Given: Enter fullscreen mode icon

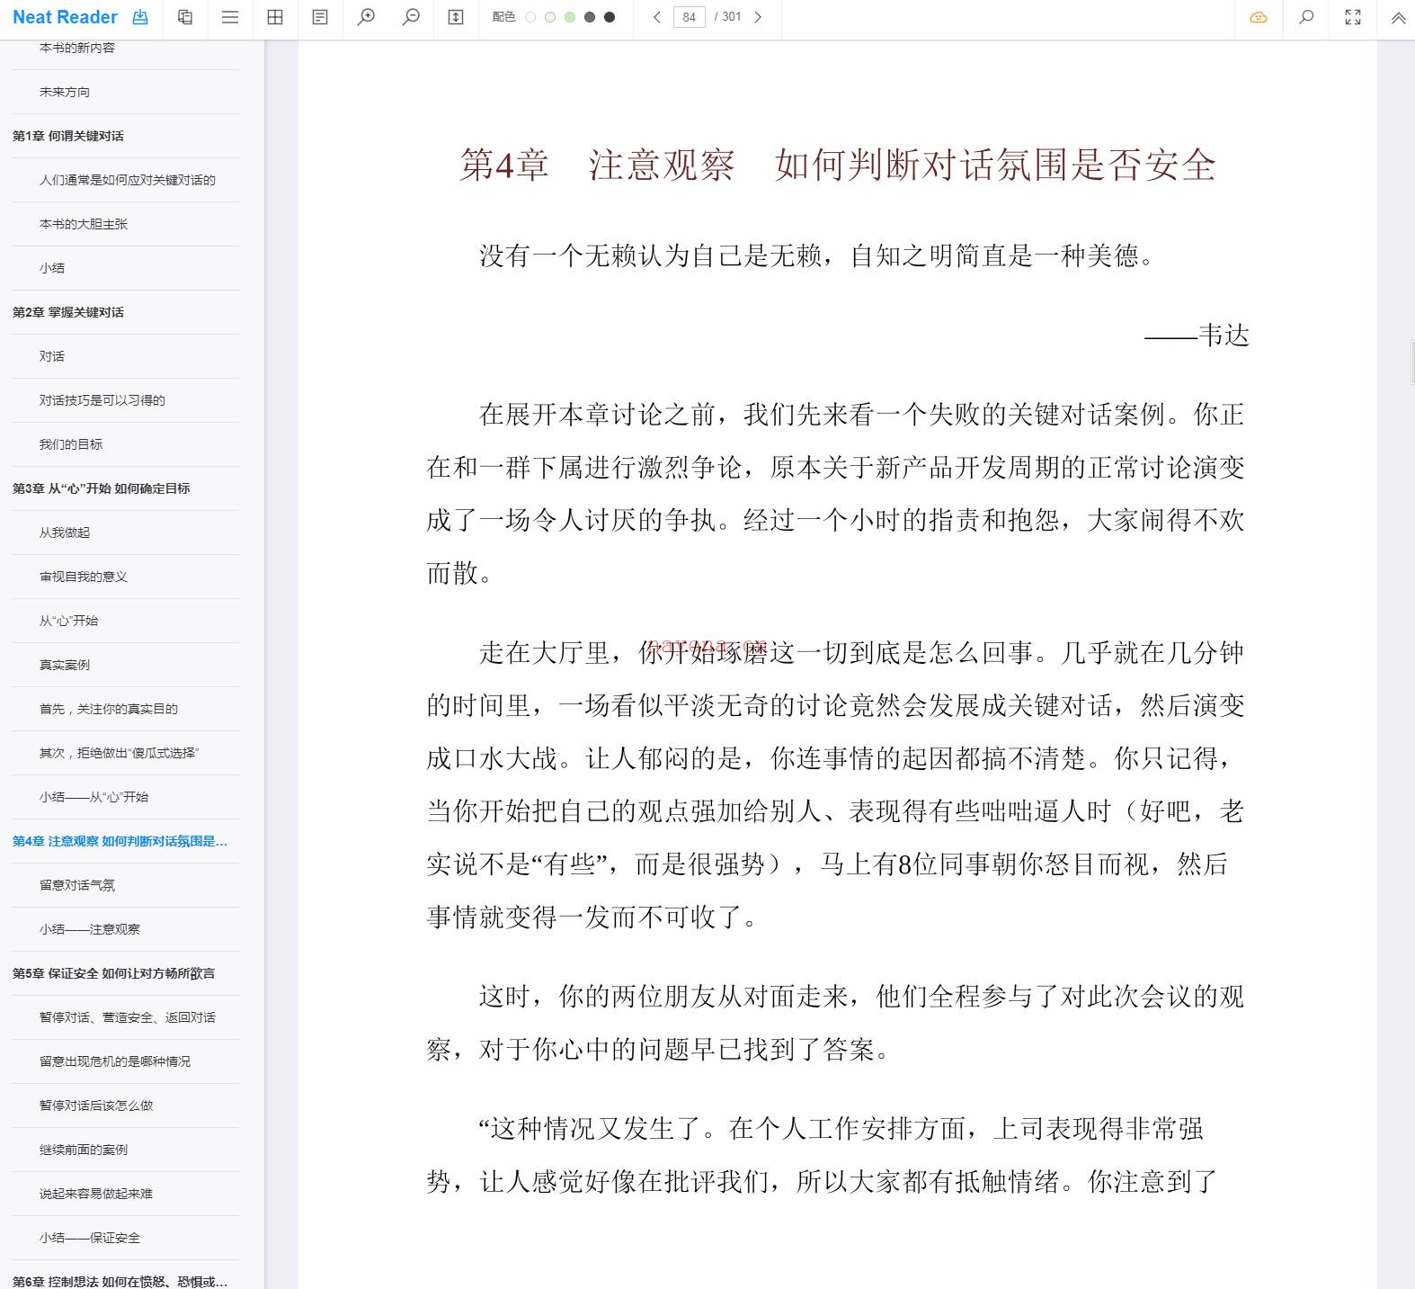Looking at the screenshot, I should pos(1353,17).
